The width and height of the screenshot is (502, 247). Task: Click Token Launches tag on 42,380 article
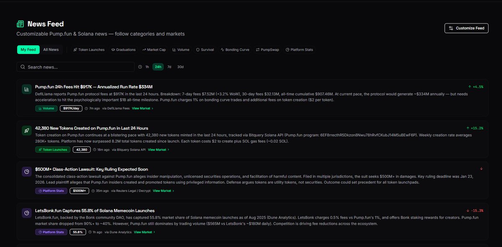[53, 150]
